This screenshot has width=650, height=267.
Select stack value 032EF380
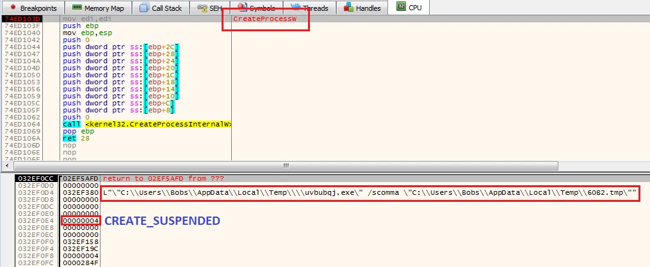point(79,193)
